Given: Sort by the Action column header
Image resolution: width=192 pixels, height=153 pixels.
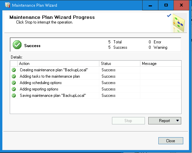Looking at the screenshot, I should point(58,64).
